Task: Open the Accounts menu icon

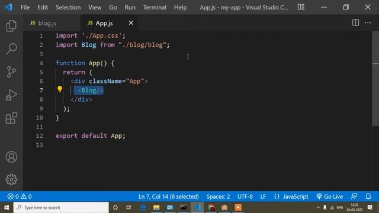Action: (x=11, y=157)
